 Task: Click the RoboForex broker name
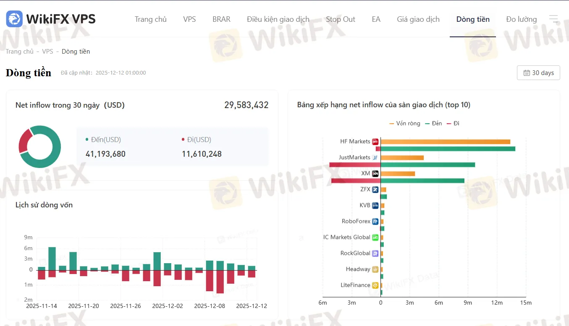coord(356,221)
